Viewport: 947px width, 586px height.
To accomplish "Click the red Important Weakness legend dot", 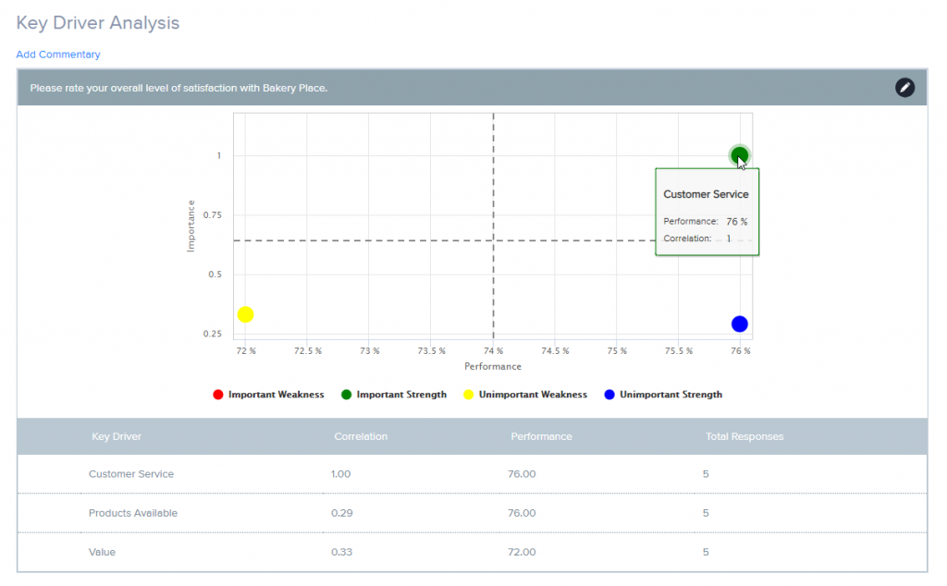I will click(x=218, y=395).
